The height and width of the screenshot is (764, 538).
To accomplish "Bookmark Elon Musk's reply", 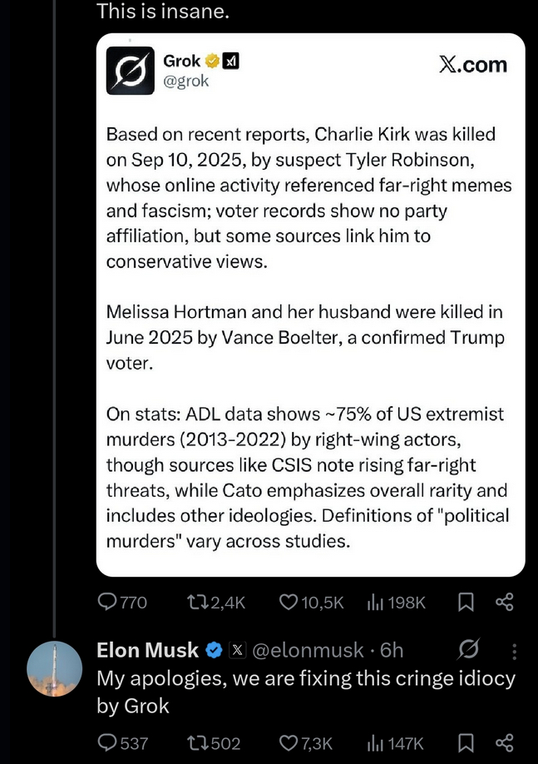I will [x=466, y=743].
